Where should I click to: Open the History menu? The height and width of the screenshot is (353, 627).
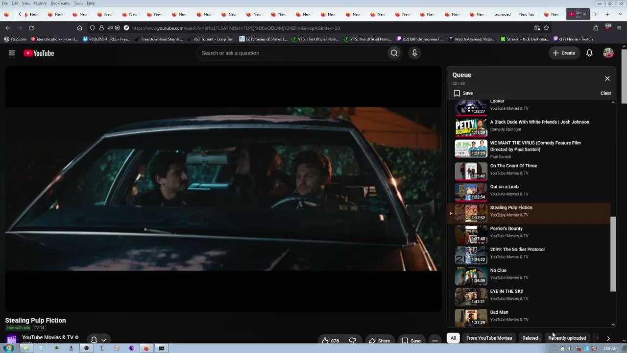coord(40,3)
